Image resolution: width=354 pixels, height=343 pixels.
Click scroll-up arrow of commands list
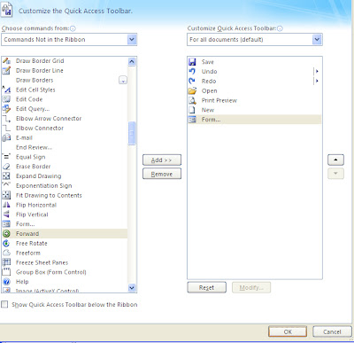coord(132,61)
